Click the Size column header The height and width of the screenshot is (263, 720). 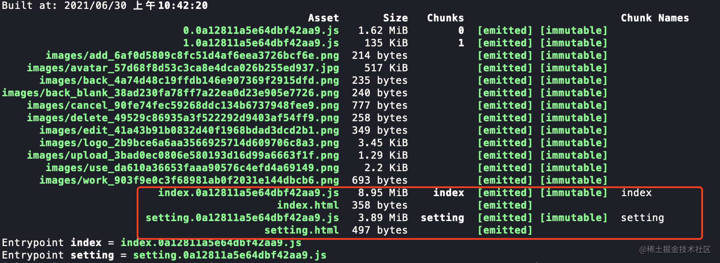395,18
